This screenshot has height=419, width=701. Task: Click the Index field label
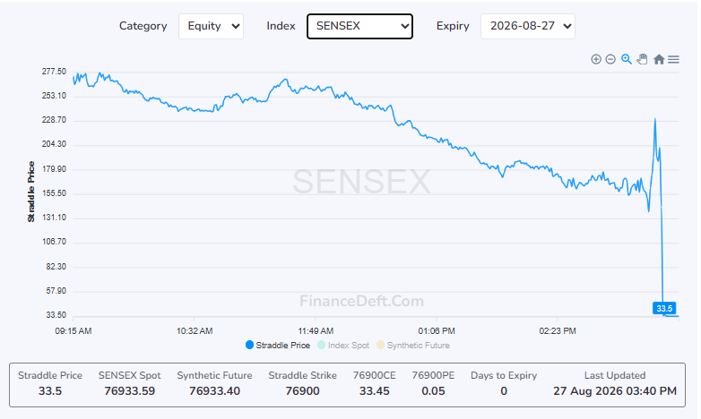[x=281, y=26]
